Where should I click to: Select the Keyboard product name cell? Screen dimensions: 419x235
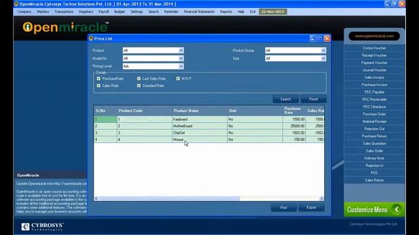tap(200, 119)
